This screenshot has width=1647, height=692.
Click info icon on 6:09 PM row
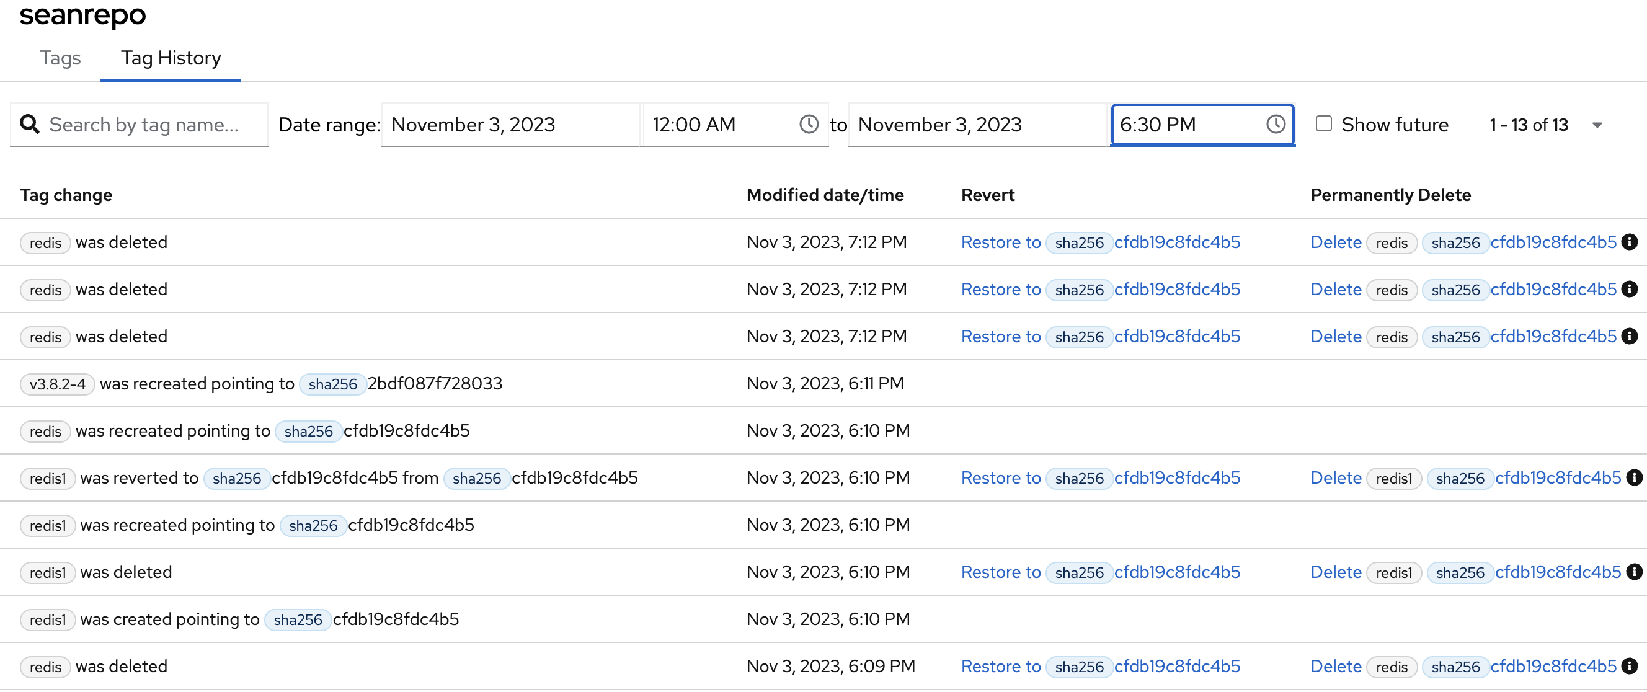pyautogui.click(x=1629, y=666)
